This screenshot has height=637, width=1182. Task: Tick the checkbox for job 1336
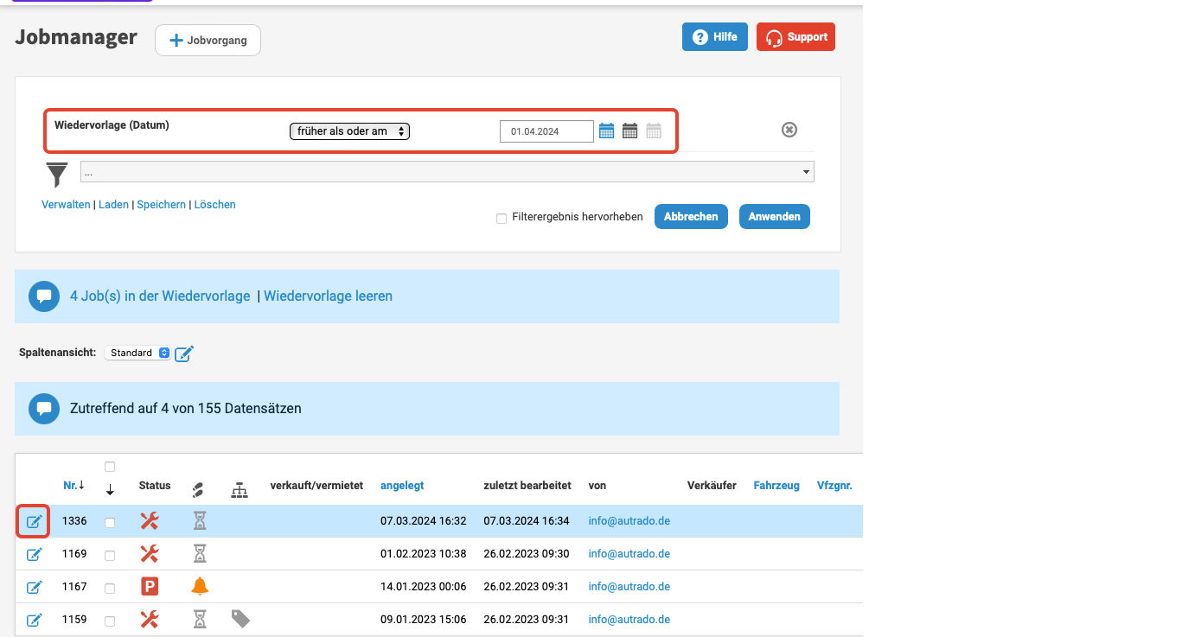click(x=110, y=522)
